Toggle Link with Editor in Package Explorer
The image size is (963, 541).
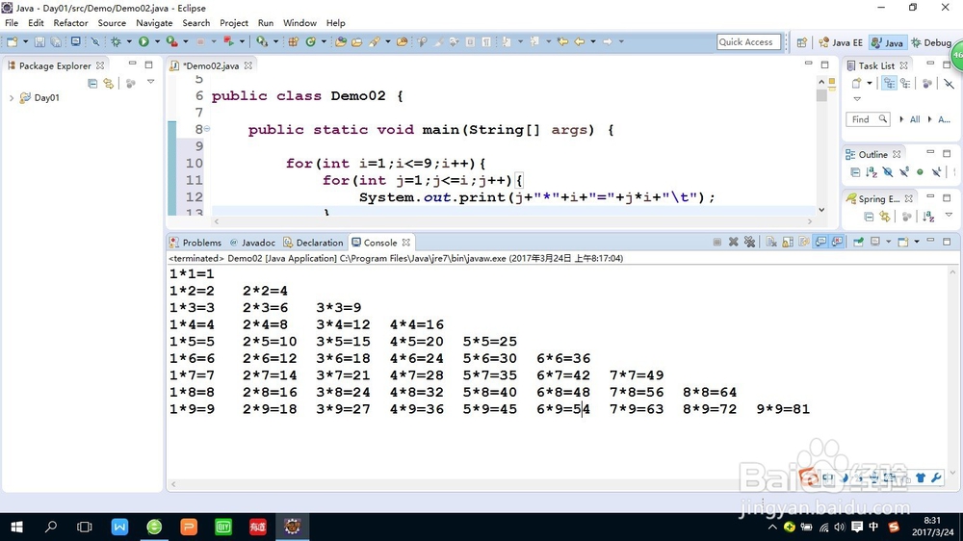(109, 83)
